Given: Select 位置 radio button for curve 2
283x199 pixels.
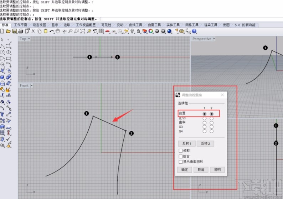Looking at the screenshot, I should (211, 114).
